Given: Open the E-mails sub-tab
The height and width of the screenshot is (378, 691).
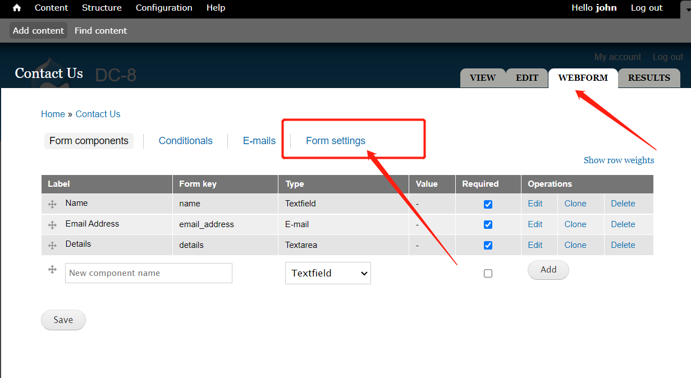Looking at the screenshot, I should click(x=259, y=141).
